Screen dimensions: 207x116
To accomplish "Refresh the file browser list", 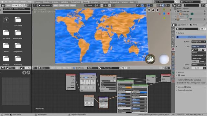I will pyautogui.click(x=22, y=5).
